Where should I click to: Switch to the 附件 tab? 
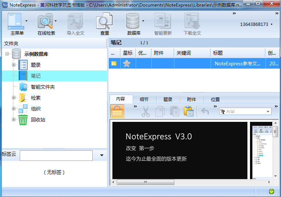[191, 99]
